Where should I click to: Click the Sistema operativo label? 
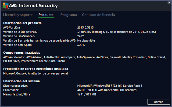[x=15, y=86]
